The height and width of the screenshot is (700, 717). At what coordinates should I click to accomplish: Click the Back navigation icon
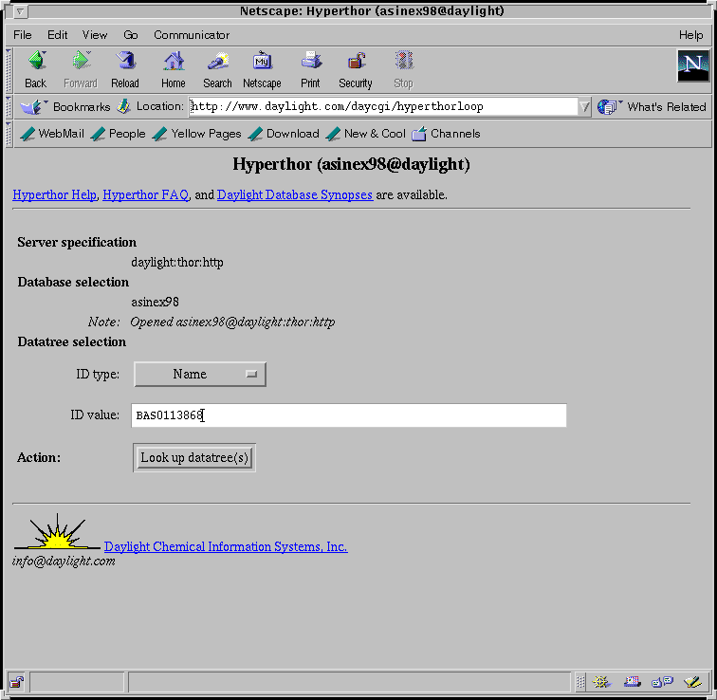36,69
